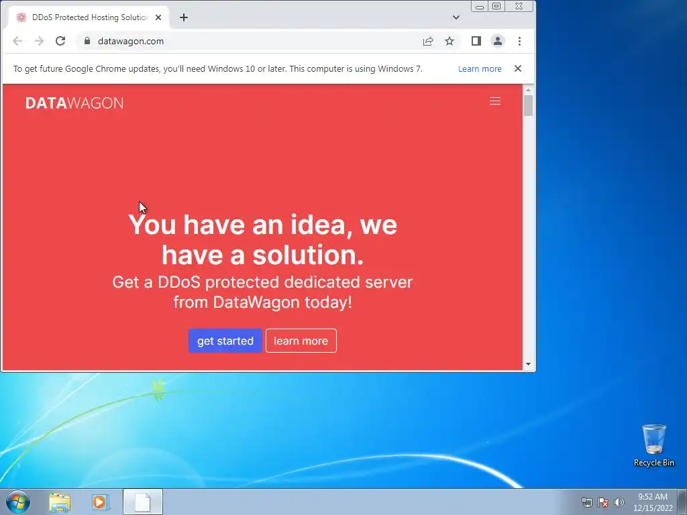
Task: Click the 'You have an idea' headline
Action: [262, 239]
